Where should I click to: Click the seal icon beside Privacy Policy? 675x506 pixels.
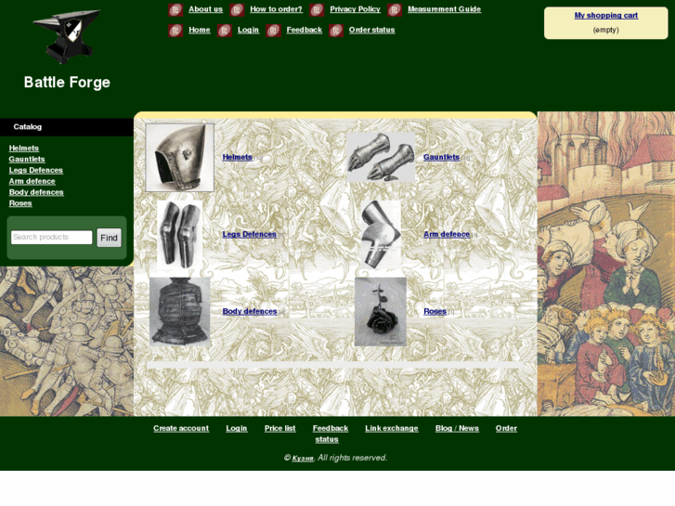click(x=317, y=9)
